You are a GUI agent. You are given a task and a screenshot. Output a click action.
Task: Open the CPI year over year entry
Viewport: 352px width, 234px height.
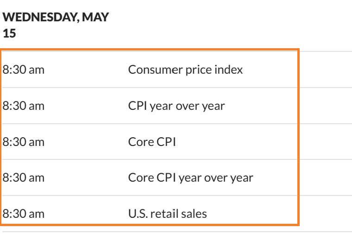(x=176, y=106)
